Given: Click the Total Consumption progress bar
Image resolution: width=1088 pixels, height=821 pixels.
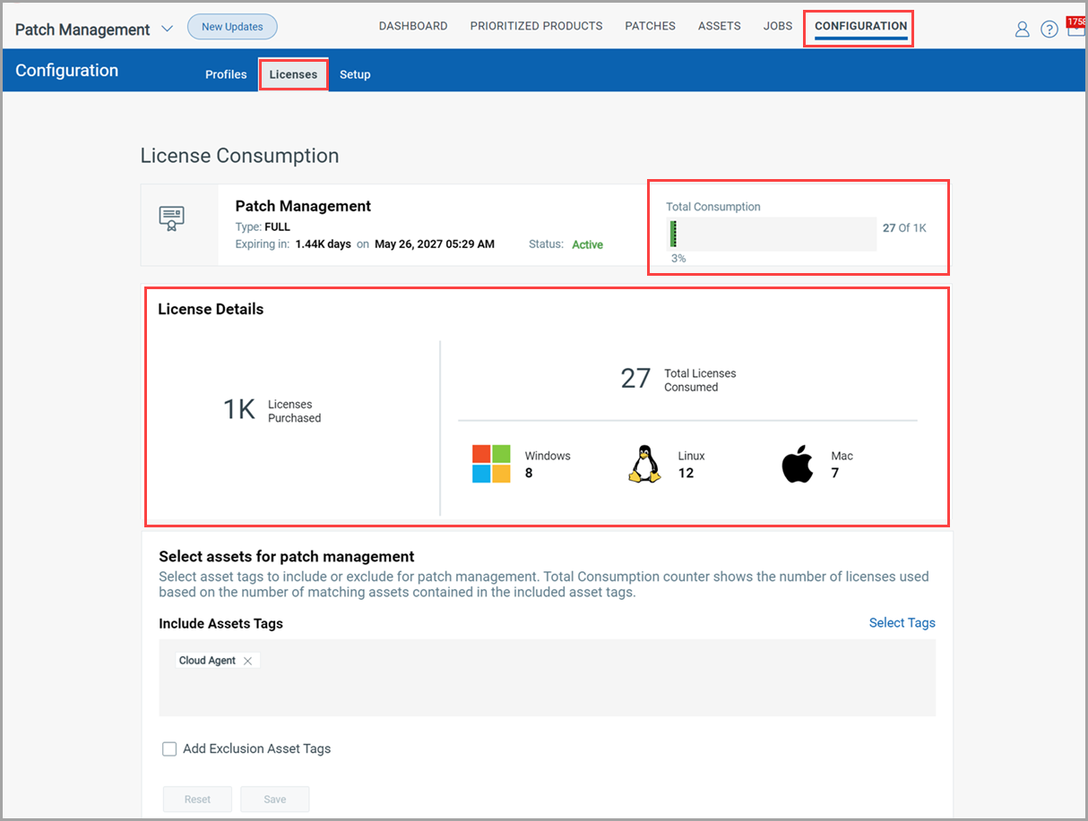Looking at the screenshot, I should 769,234.
